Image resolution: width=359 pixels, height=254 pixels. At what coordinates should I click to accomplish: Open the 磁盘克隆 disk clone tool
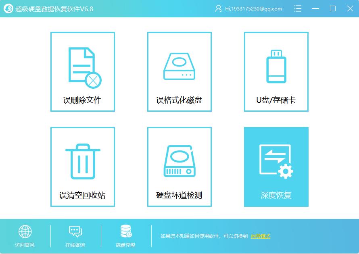click(x=126, y=236)
